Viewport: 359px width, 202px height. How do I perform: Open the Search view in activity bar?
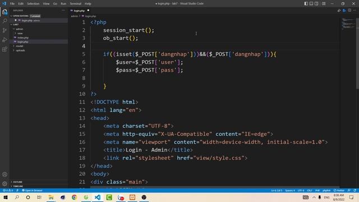[4, 21]
